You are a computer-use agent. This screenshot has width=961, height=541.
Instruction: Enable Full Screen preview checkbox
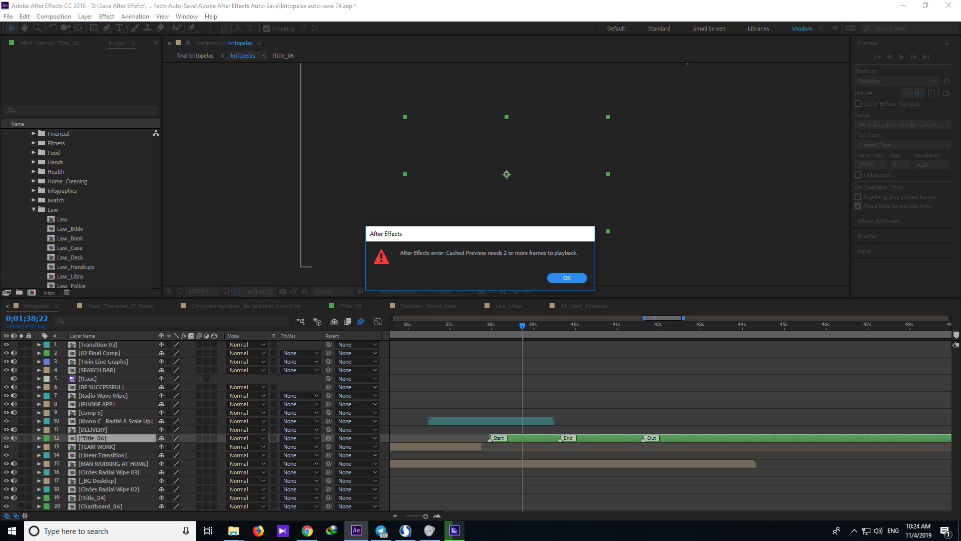[858, 174]
